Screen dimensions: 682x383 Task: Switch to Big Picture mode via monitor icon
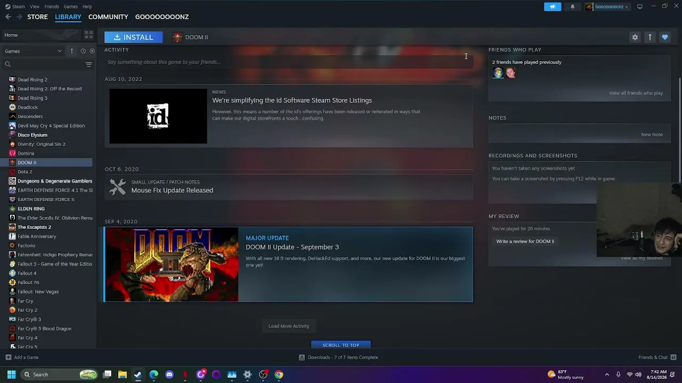(x=639, y=6)
